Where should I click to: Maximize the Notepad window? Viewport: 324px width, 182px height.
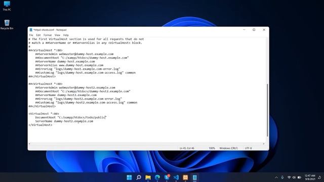click(x=254, y=30)
